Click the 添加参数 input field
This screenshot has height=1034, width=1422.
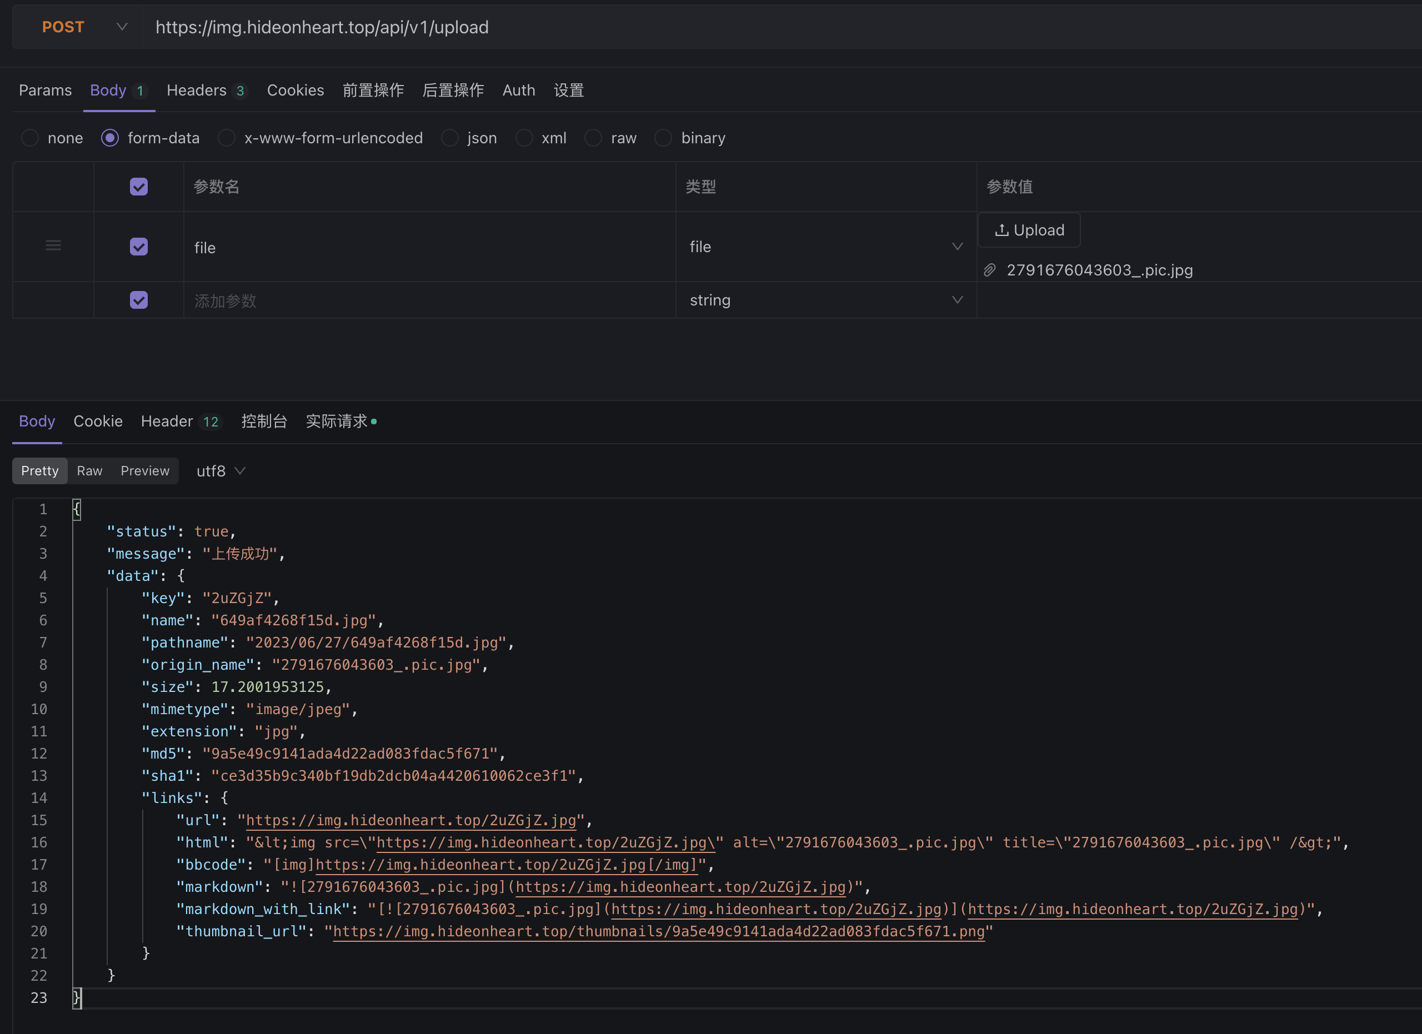tap(429, 300)
